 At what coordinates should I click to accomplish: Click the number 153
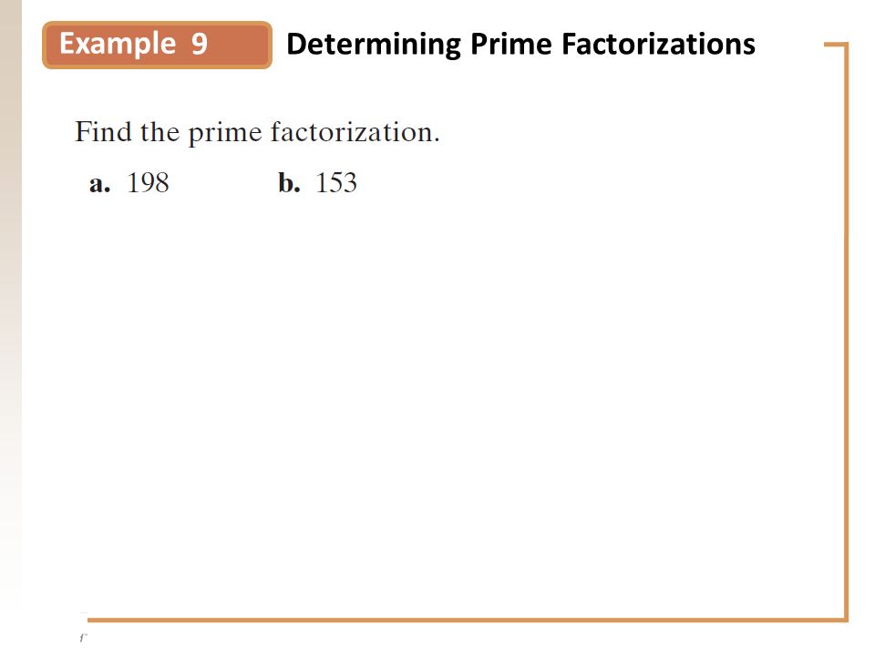tap(336, 182)
